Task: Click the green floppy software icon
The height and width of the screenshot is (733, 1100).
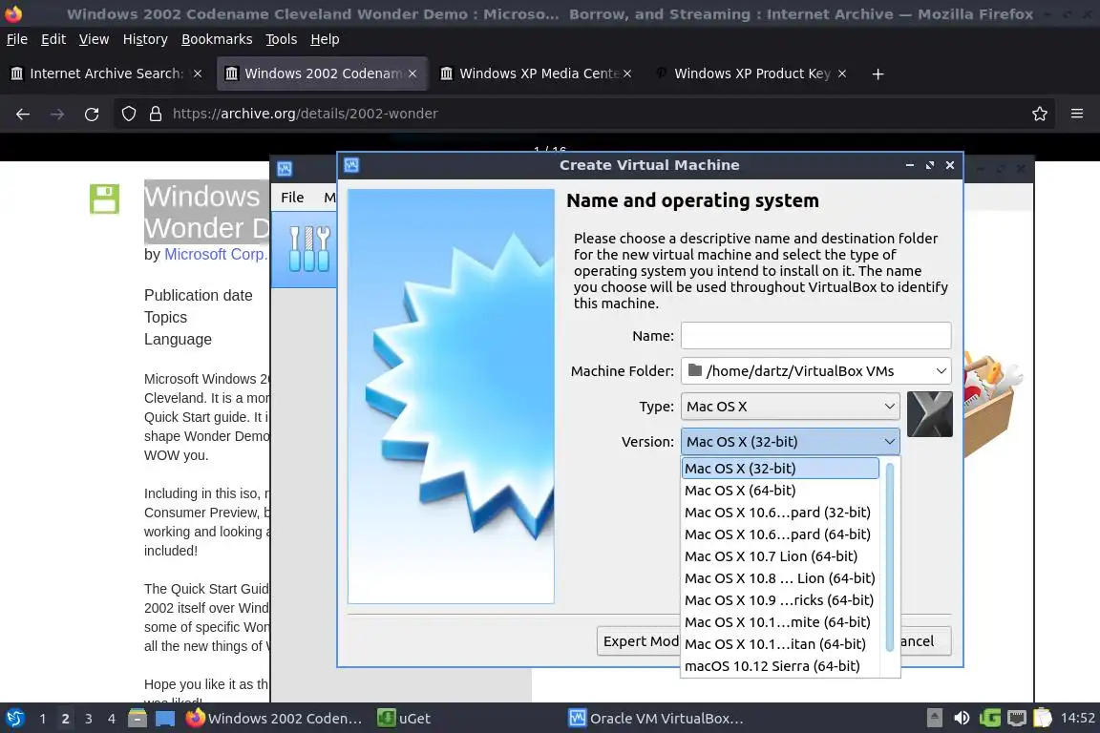Action: point(104,199)
